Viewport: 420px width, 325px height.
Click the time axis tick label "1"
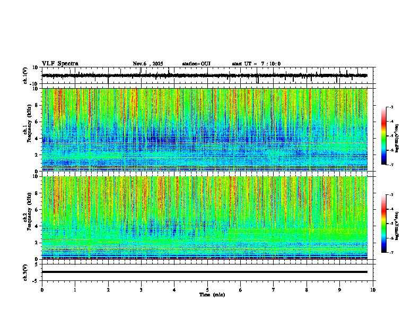[75, 290]
